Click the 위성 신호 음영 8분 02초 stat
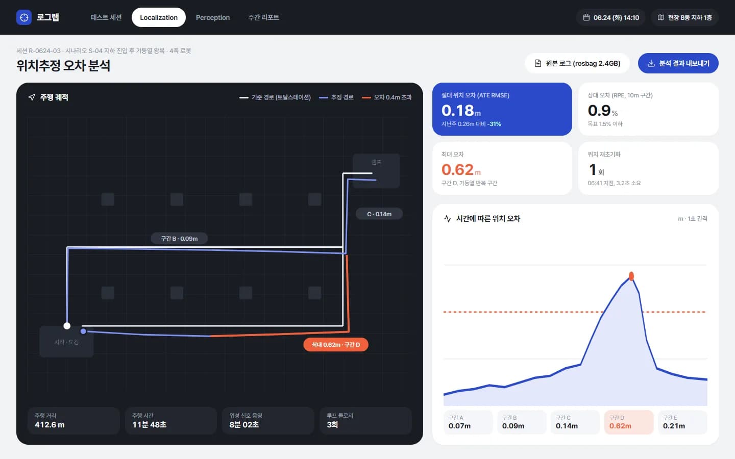Image resolution: width=735 pixels, height=459 pixels. (x=268, y=421)
